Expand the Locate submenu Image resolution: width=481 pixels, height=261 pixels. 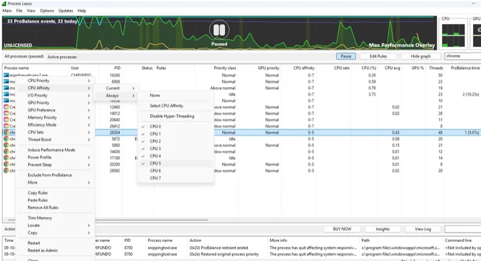(x=55, y=225)
